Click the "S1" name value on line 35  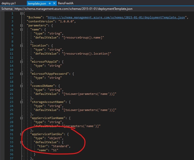point(54,150)
